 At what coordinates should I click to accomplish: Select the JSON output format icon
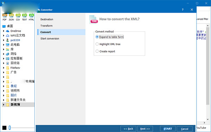point(11,17)
